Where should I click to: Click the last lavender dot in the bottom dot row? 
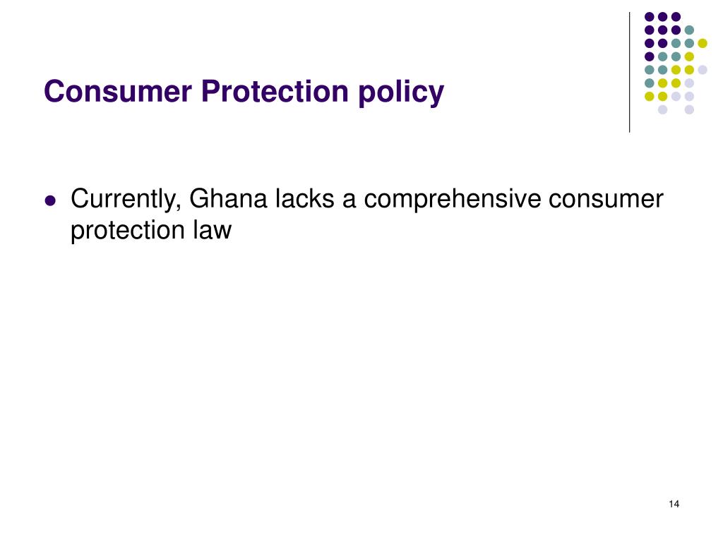pyautogui.click(x=689, y=109)
